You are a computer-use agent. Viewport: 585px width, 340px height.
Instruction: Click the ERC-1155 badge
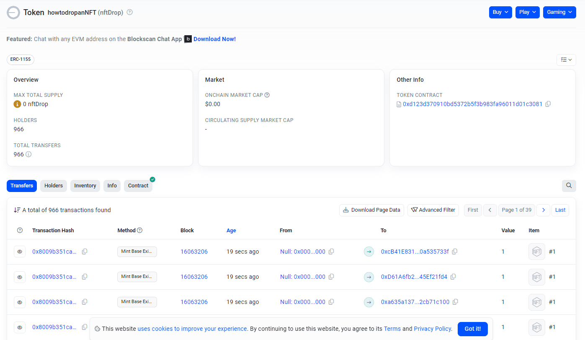coord(21,60)
